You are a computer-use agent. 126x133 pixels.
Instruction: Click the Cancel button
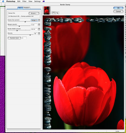pyautogui.click(x=118, y=12)
